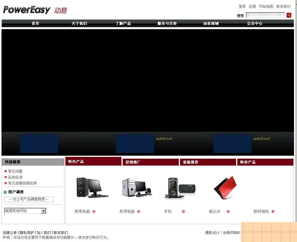The height and width of the screenshot is (242, 297).
Task: Click the red more arrow after 家用电脑
Action: tap(139, 212)
